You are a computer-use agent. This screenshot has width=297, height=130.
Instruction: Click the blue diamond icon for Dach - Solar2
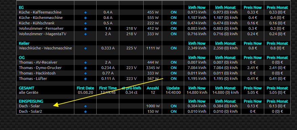[x=85, y=112]
